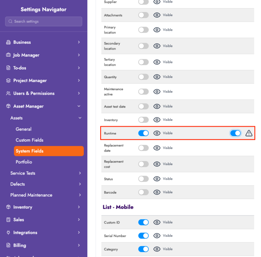
Task: Enable the Barcode field toggle
Action: point(143,192)
